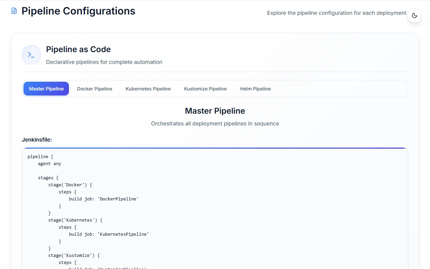The image size is (430, 269).
Task: Toggle dark mode with the moon icon
Action: click(415, 15)
